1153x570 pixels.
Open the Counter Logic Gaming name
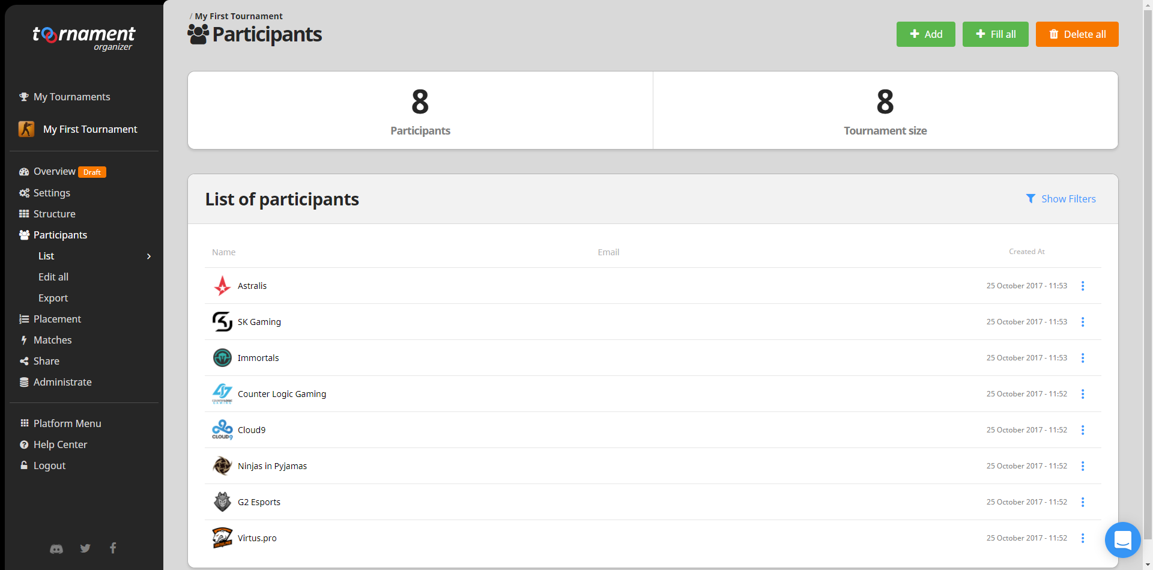point(282,394)
